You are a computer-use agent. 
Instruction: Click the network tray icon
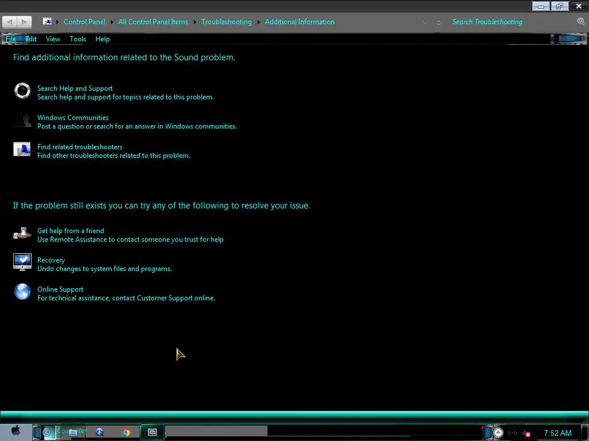coord(512,433)
